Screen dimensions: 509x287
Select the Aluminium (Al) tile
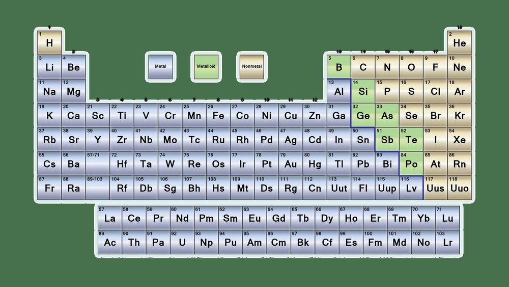(x=339, y=91)
